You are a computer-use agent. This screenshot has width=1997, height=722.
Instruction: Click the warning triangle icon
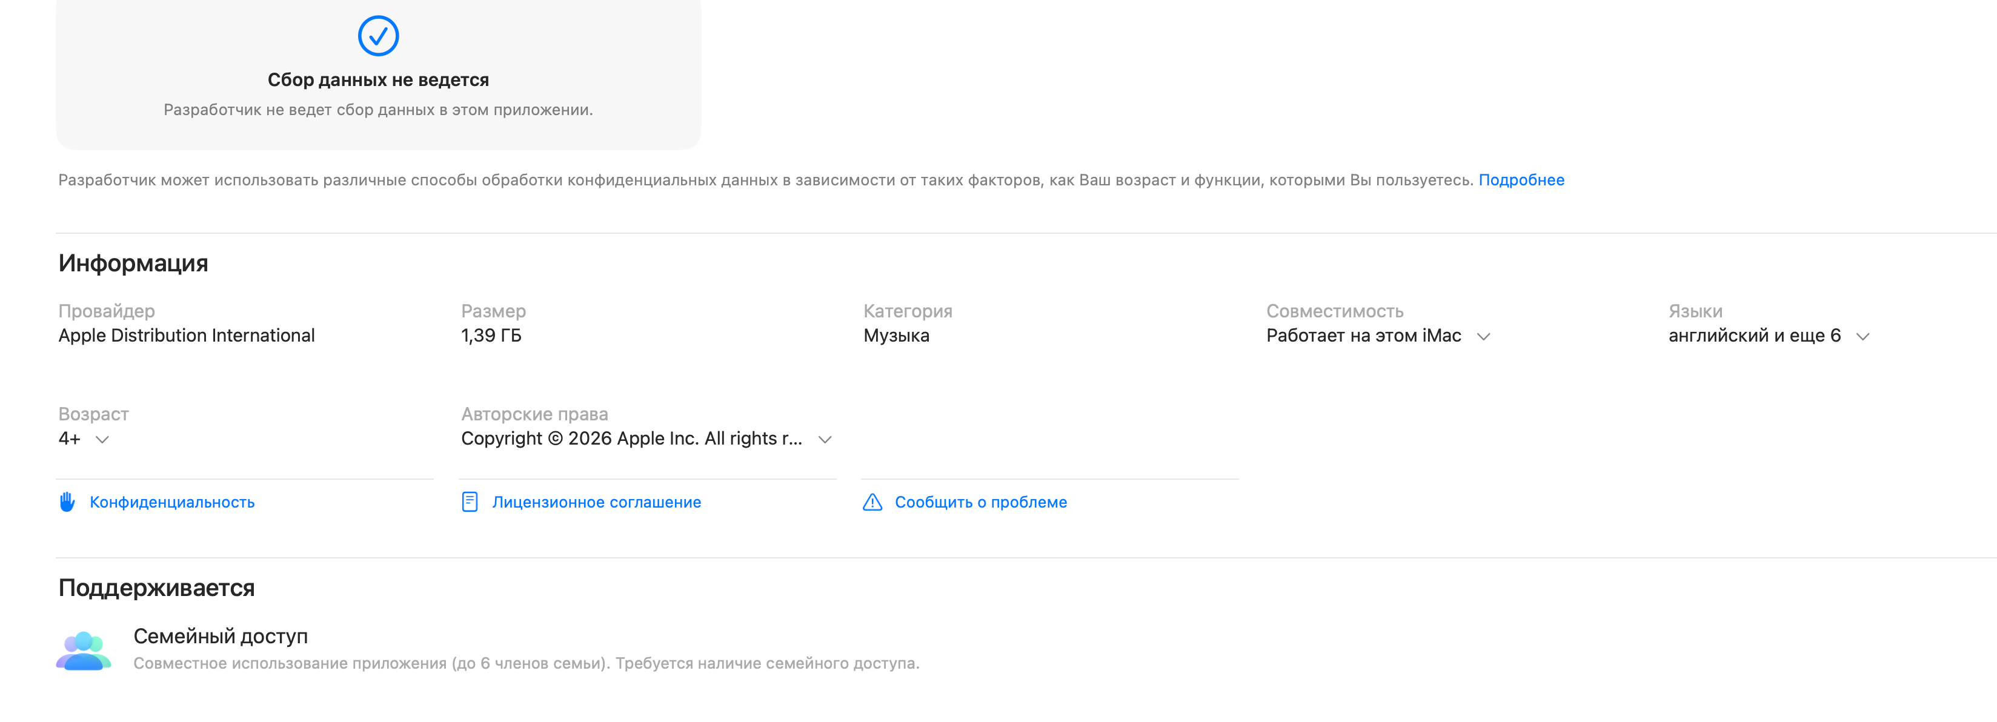pos(872,502)
